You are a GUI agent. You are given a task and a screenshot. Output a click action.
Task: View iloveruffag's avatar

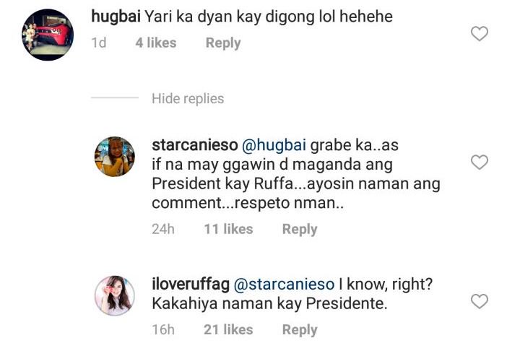[x=115, y=295]
